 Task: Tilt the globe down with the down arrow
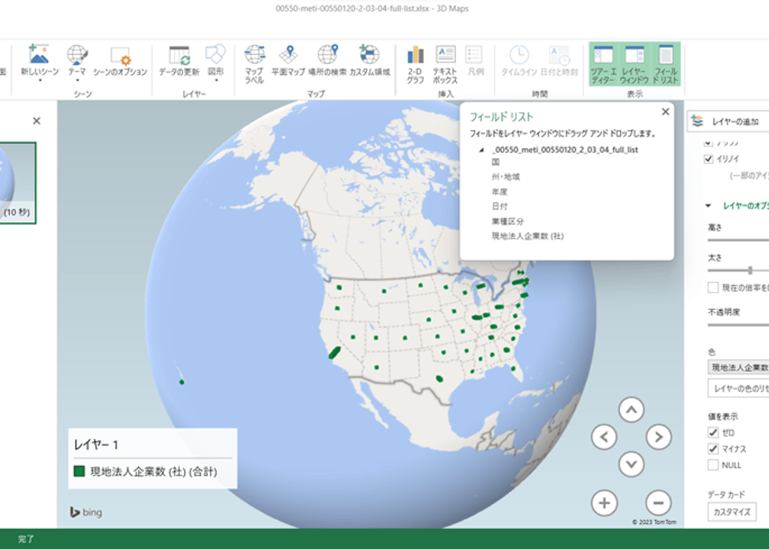[x=631, y=463]
